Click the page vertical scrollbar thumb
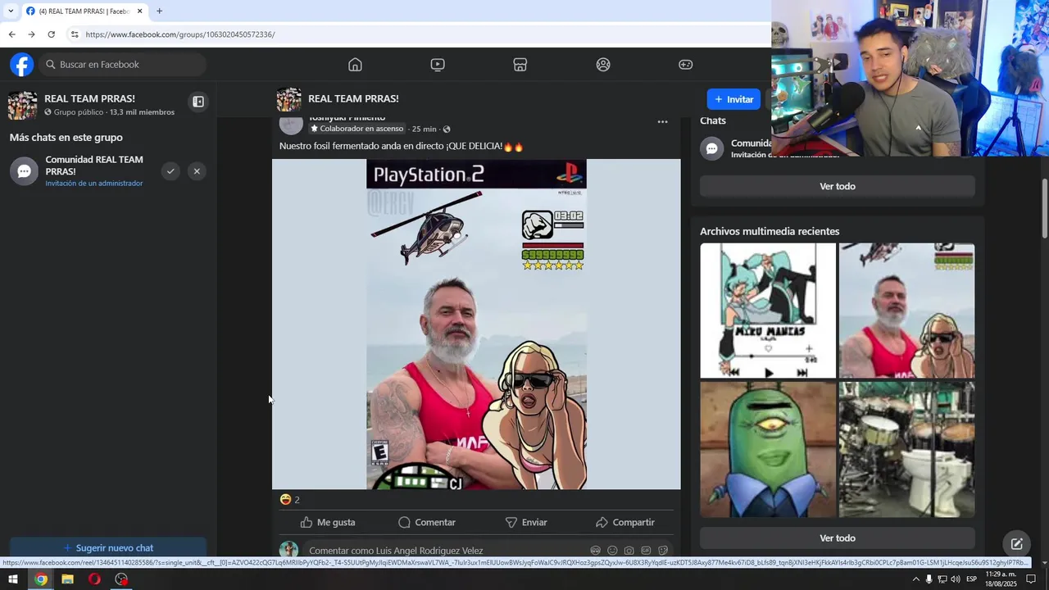The image size is (1049, 590). 1044,209
